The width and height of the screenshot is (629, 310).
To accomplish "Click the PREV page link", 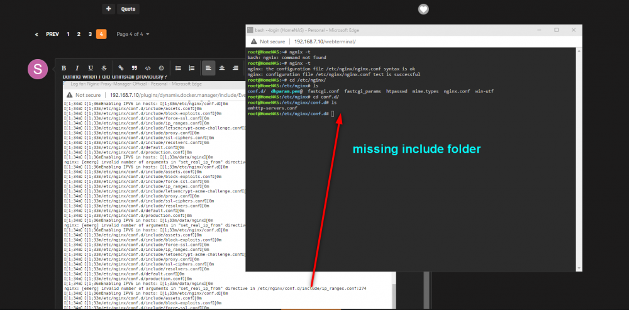I will [53, 35].
